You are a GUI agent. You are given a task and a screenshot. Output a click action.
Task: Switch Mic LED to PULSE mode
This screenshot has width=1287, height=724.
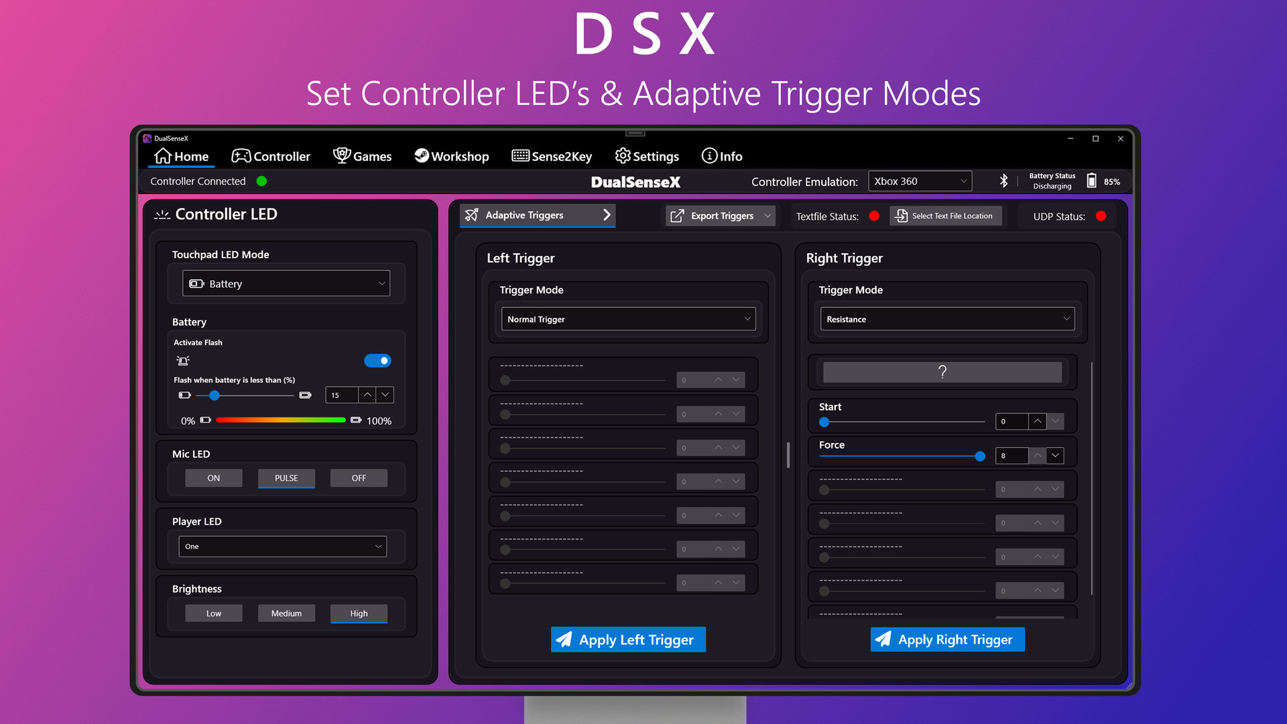(x=286, y=477)
